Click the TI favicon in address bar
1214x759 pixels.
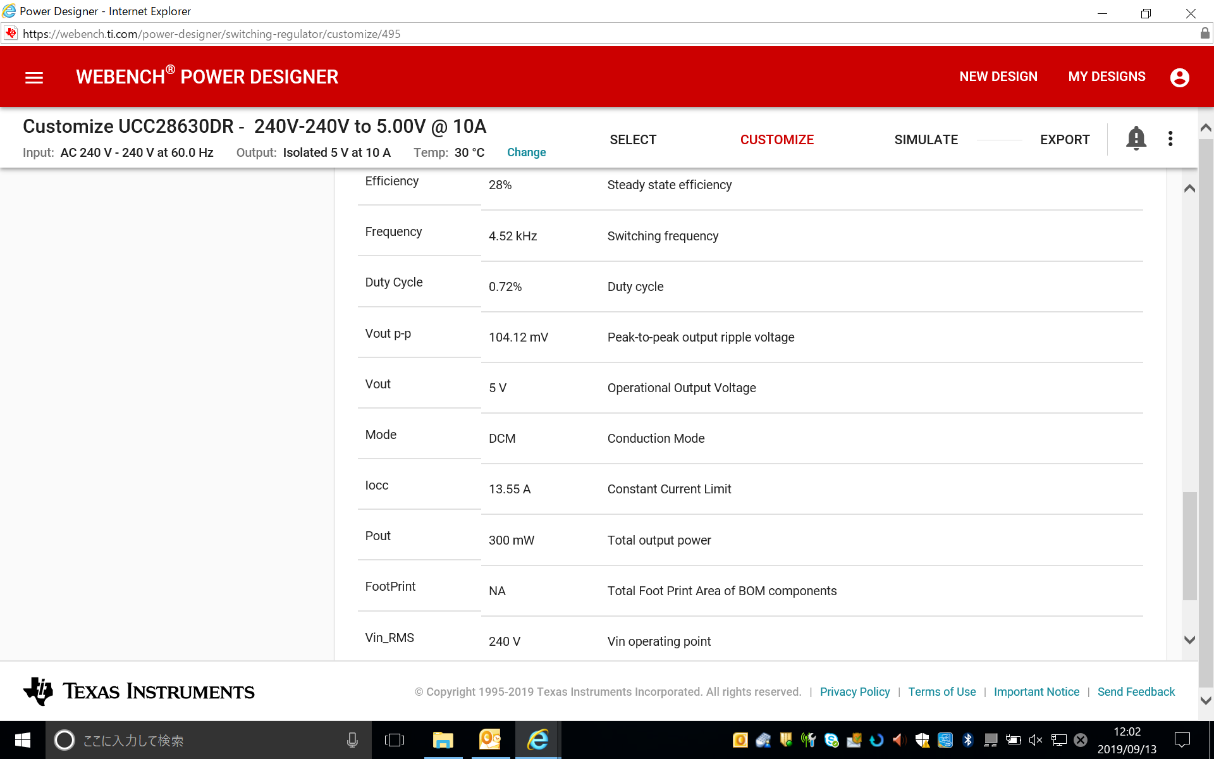pyautogui.click(x=11, y=34)
